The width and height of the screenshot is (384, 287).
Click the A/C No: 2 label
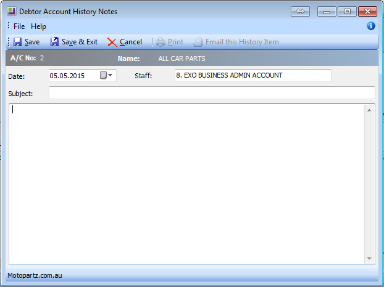coord(27,58)
